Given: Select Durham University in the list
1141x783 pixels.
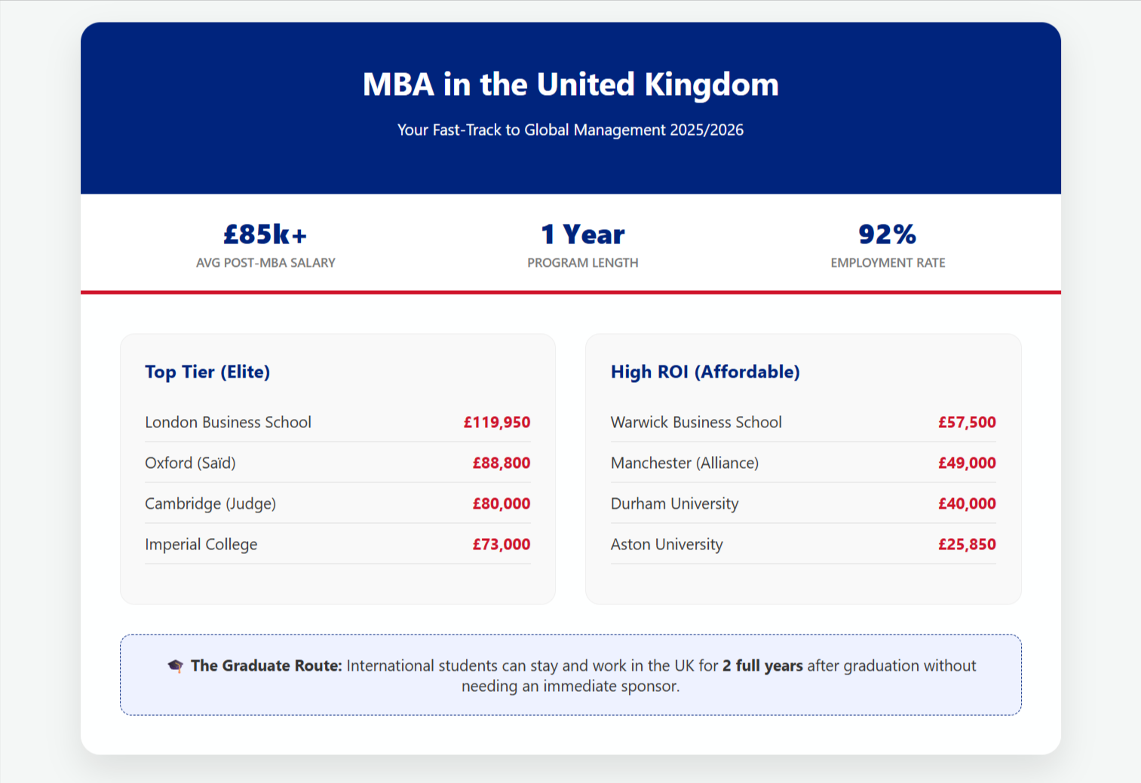Looking at the screenshot, I should [674, 503].
